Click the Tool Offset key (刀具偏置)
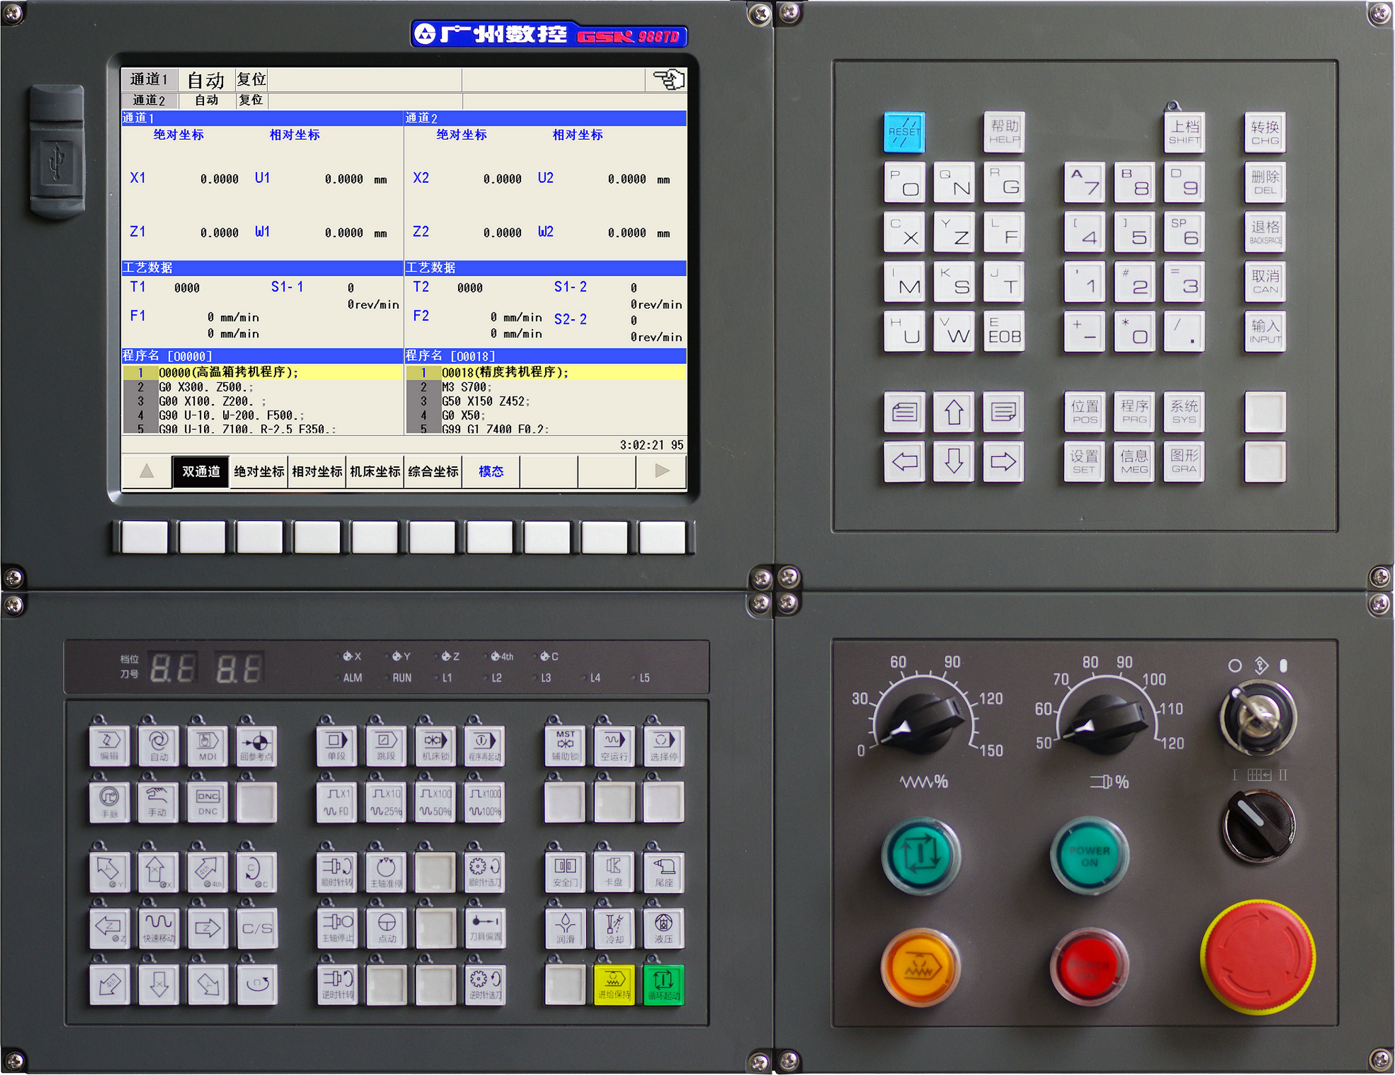1395x1075 pixels. [x=484, y=928]
